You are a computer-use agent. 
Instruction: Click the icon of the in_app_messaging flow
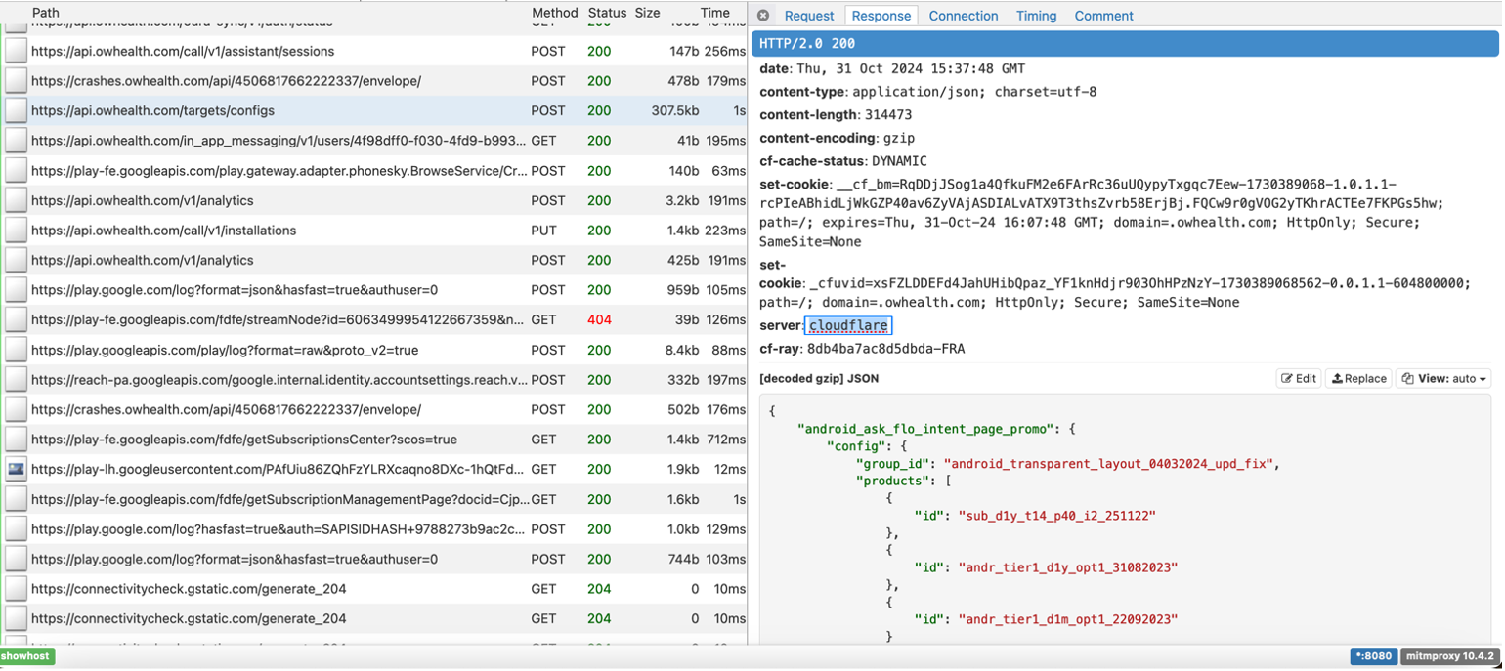(x=16, y=142)
